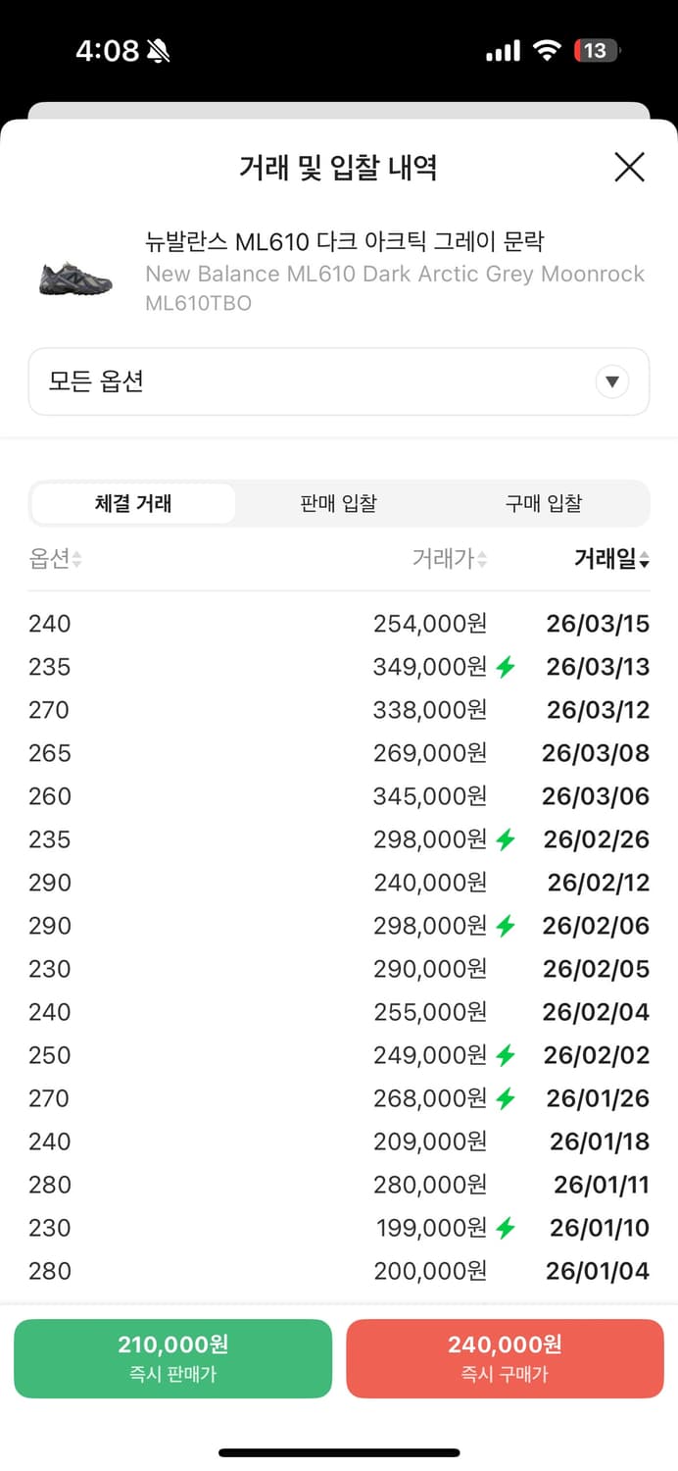
Task: Close the 거래 및 입찰 내역 popup
Action: click(629, 168)
